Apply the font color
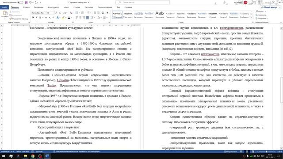Screen dimensions: 283x159 point(69,18)
